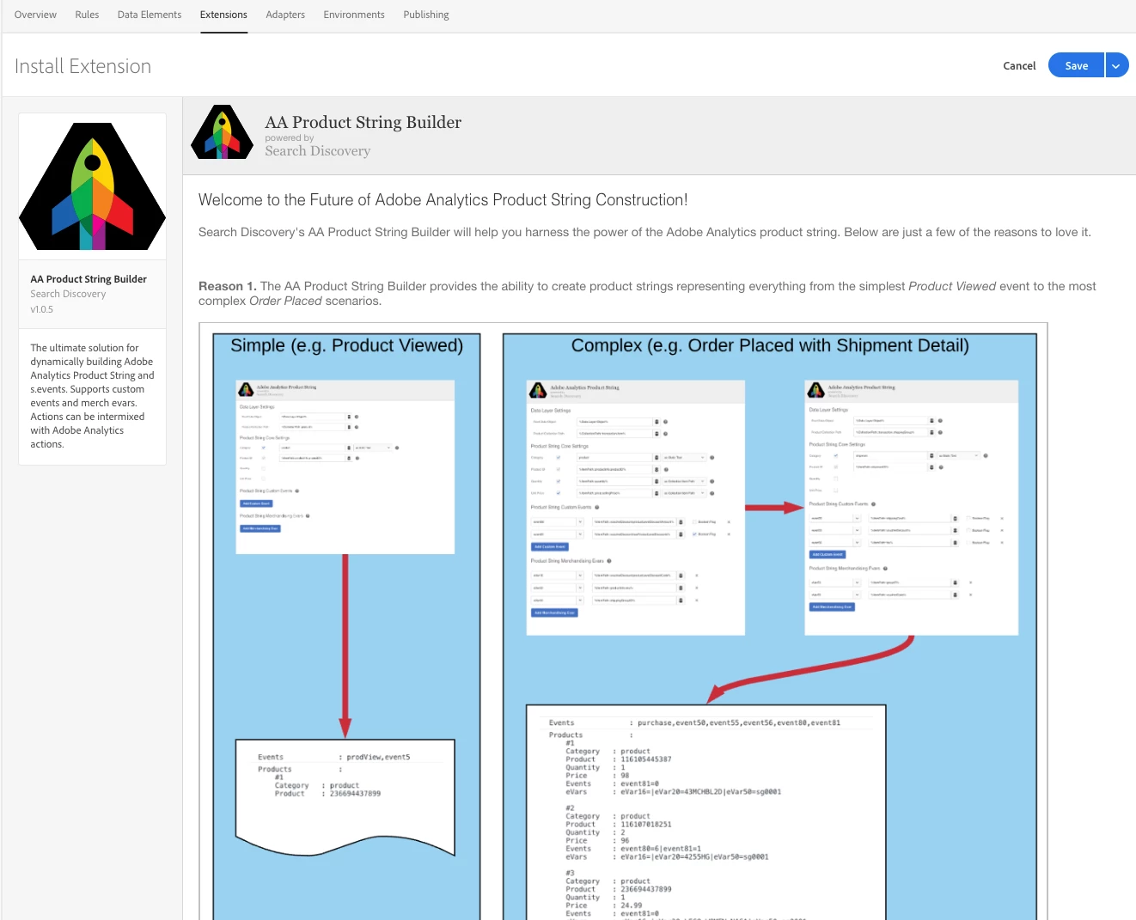Click the 'prodView,event5' events output line
The height and width of the screenshot is (920, 1136).
378,758
